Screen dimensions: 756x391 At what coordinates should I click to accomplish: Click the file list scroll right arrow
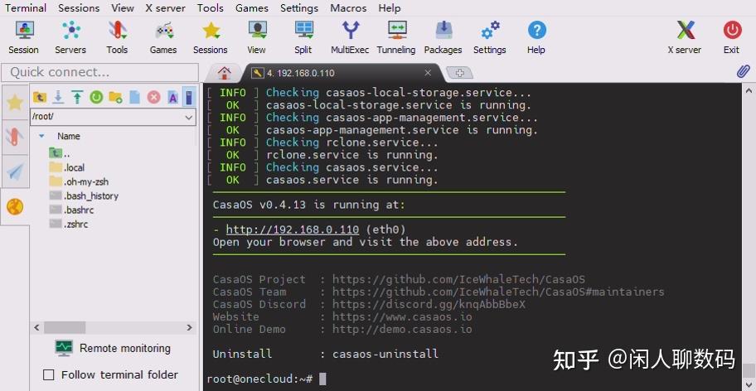(190, 327)
